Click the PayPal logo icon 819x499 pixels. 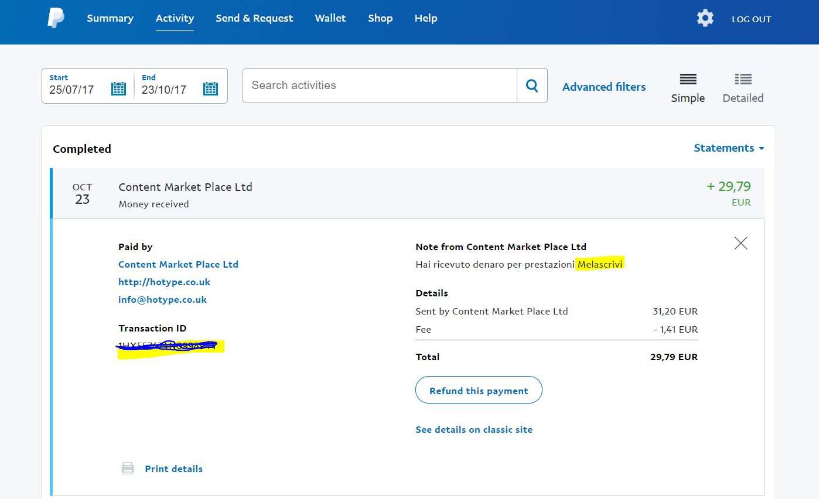pos(56,18)
